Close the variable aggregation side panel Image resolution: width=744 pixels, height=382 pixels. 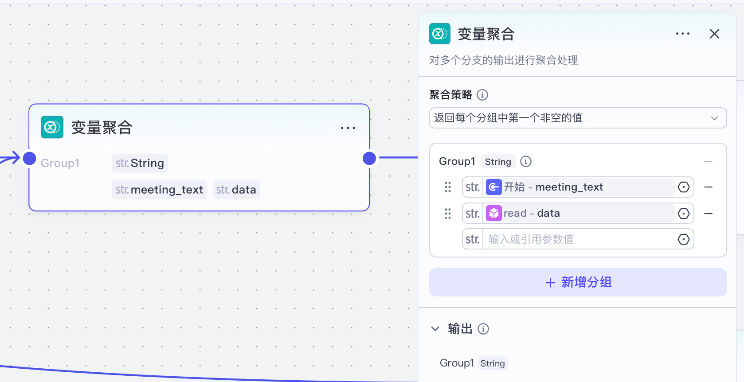click(x=714, y=34)
